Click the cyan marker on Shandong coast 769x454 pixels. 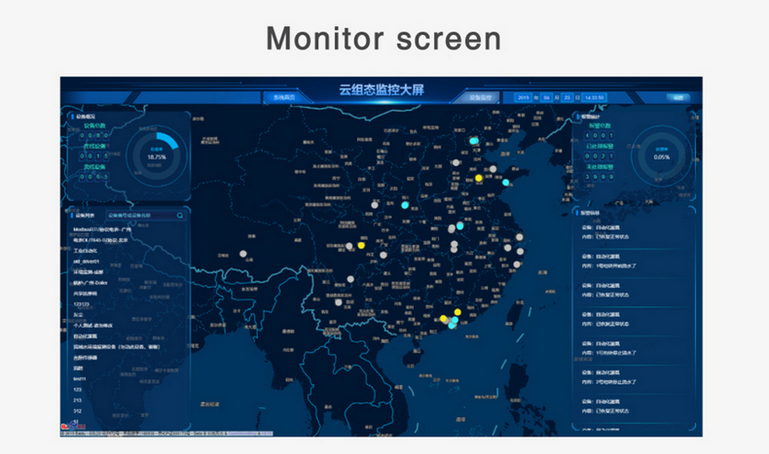pos(506,182)
